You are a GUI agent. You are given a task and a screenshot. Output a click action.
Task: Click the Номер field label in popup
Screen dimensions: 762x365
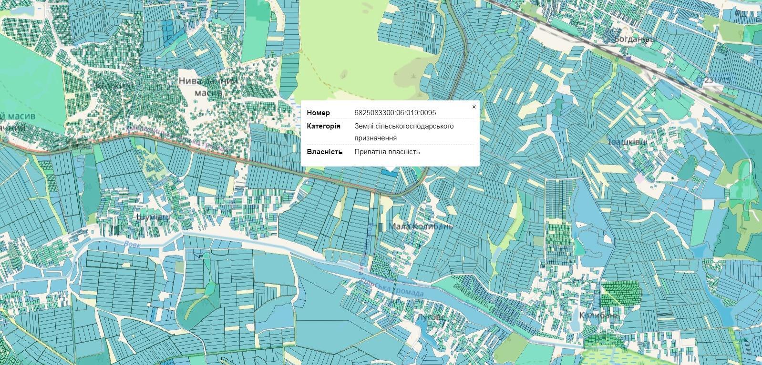pyautogui.click(x=318, y=113)
